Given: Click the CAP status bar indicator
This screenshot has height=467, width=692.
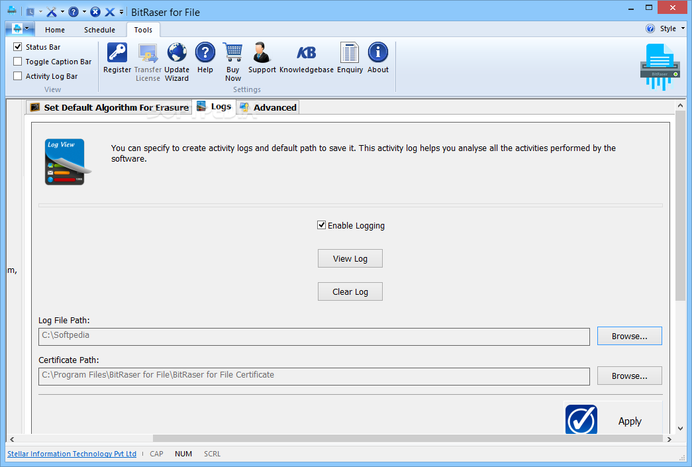Looking at the screenshot, I should (156, 454).
